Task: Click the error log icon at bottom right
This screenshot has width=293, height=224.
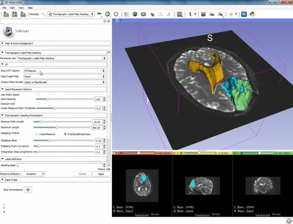Action: tap(289, 220)
